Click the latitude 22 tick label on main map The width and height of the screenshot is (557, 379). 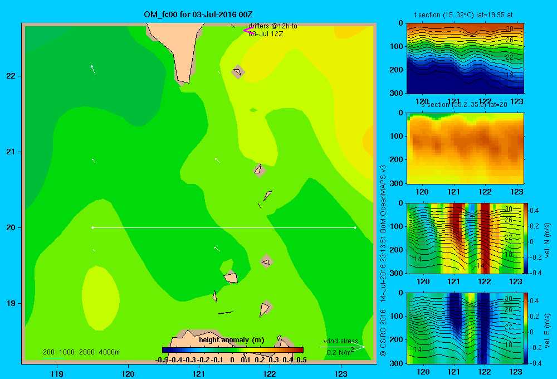[x=11, y=76]
